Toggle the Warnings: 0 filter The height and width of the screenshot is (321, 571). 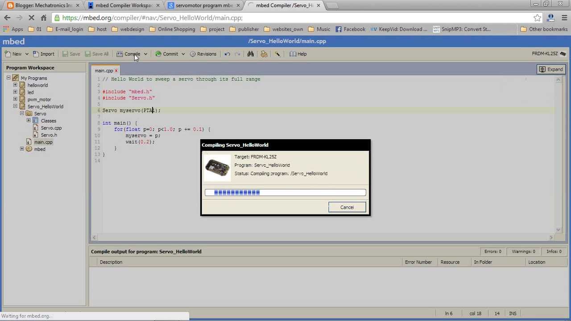(x=523, y=251)
